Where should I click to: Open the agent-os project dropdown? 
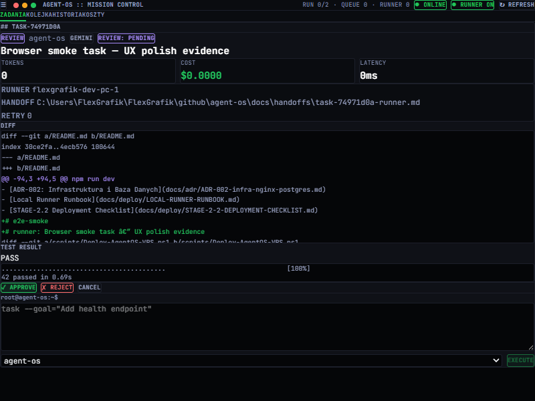251,361
